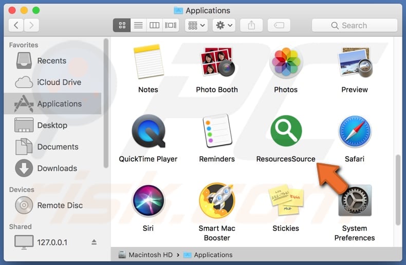Switch to list view

click(x=138, y=25)
